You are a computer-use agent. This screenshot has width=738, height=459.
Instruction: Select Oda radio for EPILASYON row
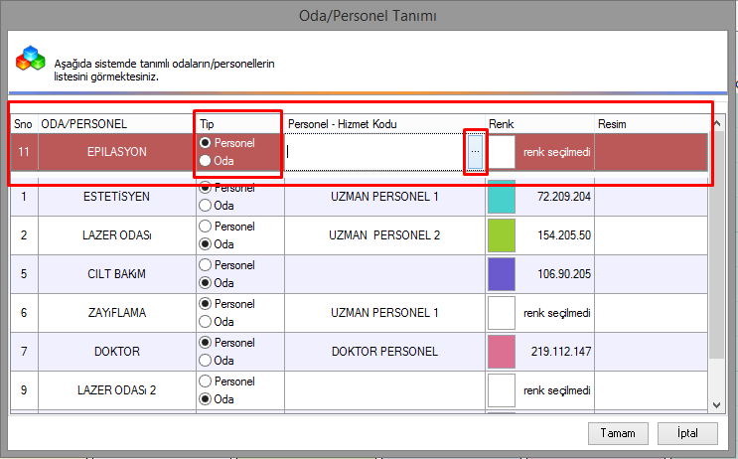coord(206,161)
